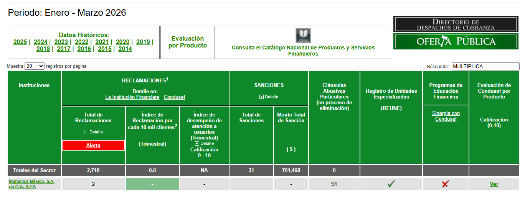Open the 2025 historical data link
This screenshot has width=530, height=205.
pyautogui.click(x=20, y=42)
